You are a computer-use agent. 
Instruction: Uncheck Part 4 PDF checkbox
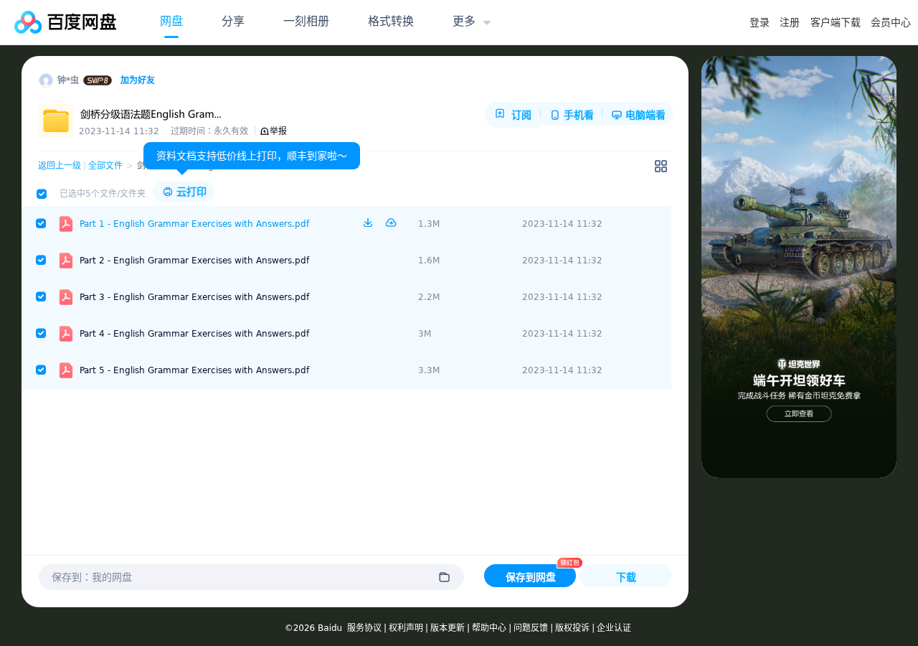tap(41, 333)
